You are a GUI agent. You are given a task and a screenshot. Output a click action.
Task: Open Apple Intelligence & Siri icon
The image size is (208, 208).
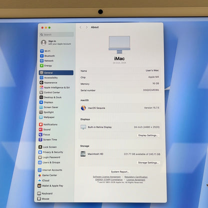[41, 87]
